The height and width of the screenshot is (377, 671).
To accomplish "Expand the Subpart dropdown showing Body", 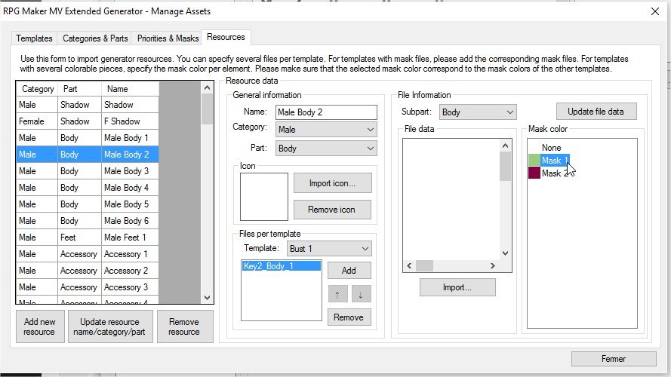I will coord(478,112).
